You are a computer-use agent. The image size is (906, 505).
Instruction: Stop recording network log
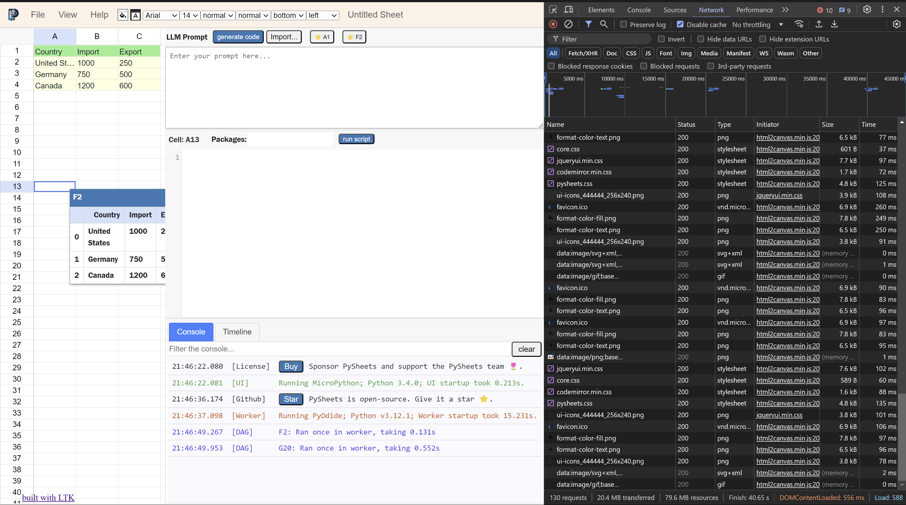click(553, 24)
